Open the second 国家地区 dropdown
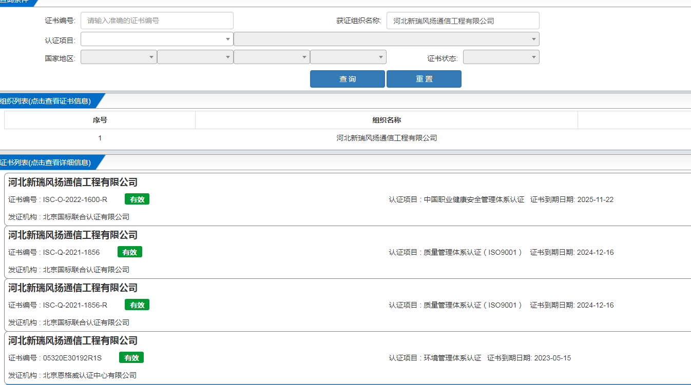The image size is (691, 385). click(x=195, y=57)
